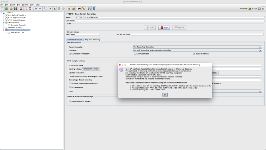This screenshot has height=150, width=266.
Task: Start the test with green play icon
Action: tap(50, 9)
